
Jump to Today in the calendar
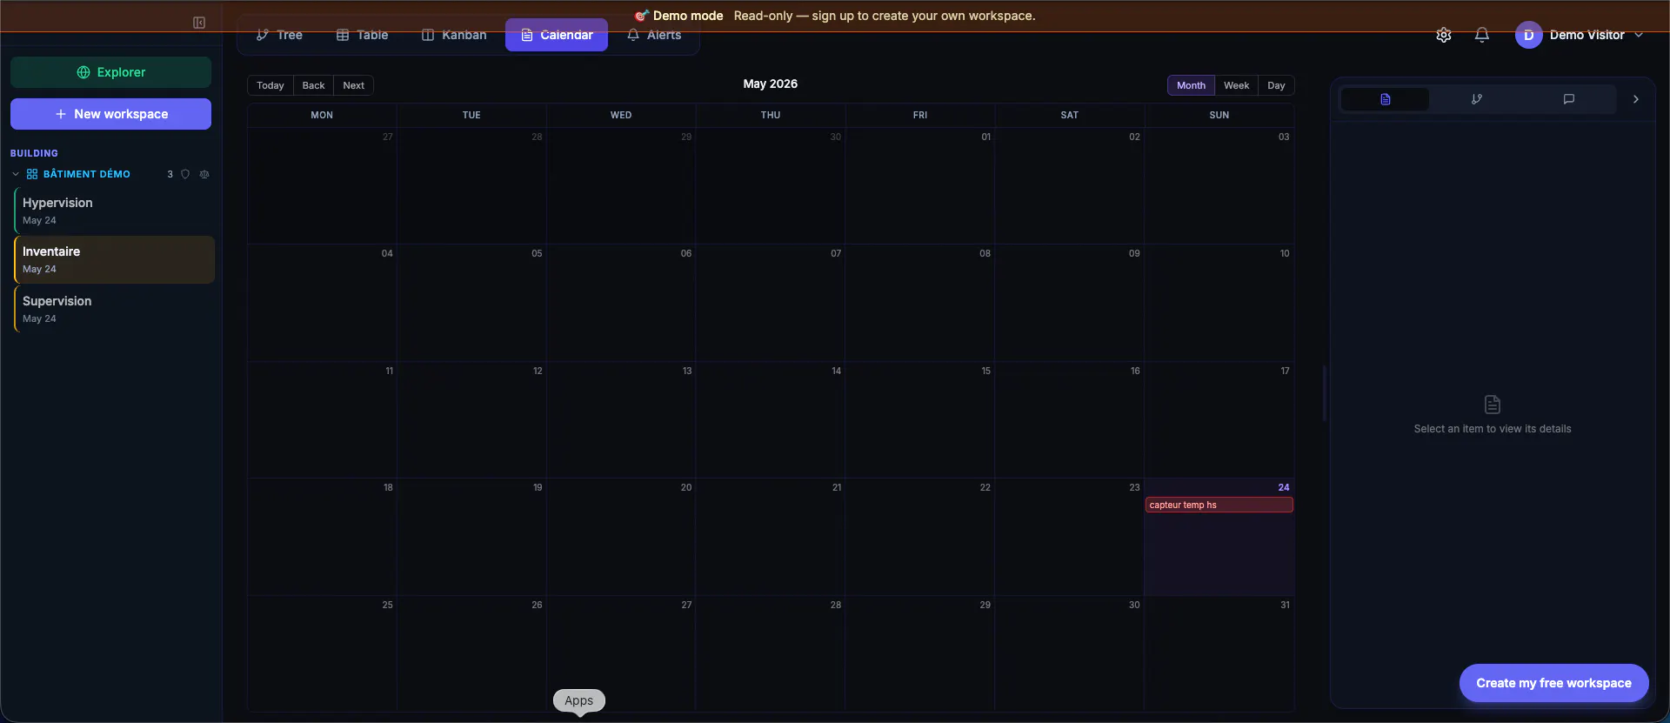click(x=271, y=85)
